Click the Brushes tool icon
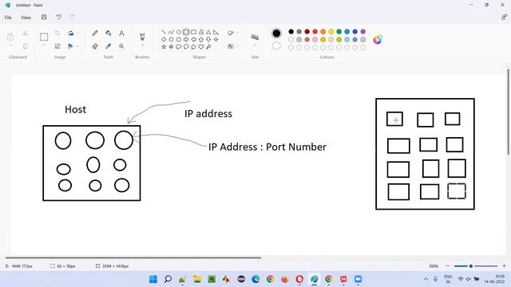 click(142, 37)
